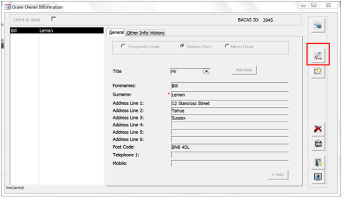The height and width of the screenshot is (197, 342).
Task: Click the empty Address Line 6 field
Action: pos(229,140)
